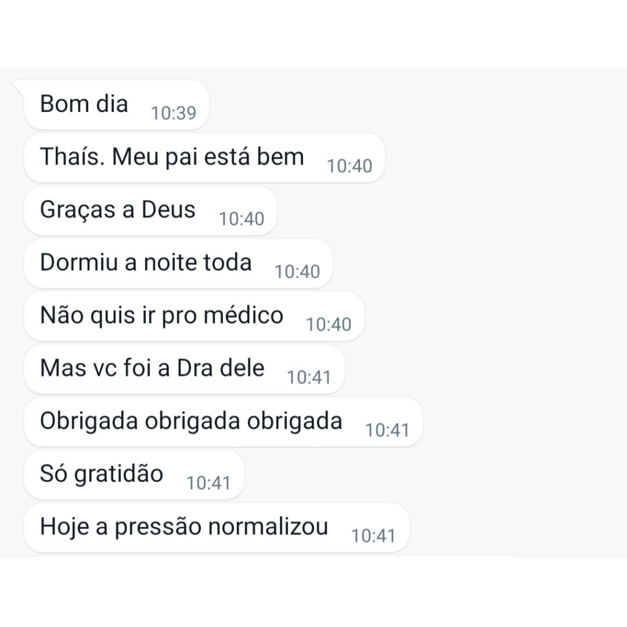This screenshot has height=627, width=627.
Task: Click the timestamp after "Dormiu a noite toda"
Action: (x=297, y=271)
